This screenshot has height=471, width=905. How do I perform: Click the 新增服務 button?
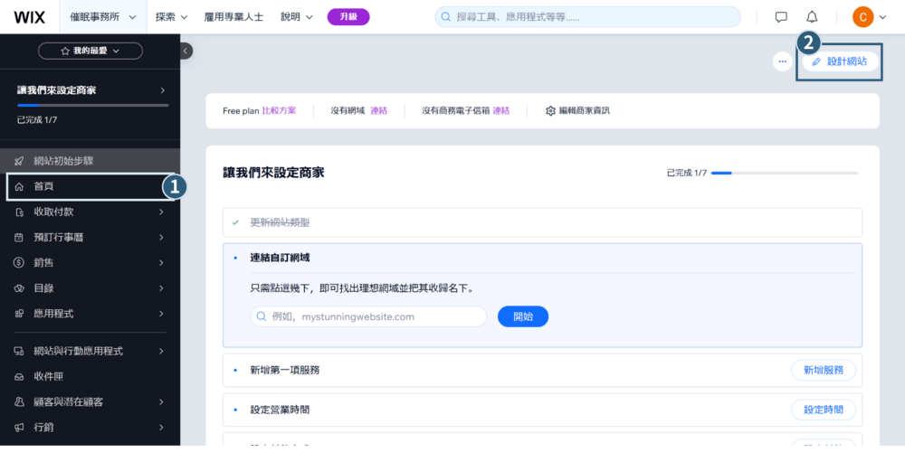pyautogui.click(x=824, y=370)
